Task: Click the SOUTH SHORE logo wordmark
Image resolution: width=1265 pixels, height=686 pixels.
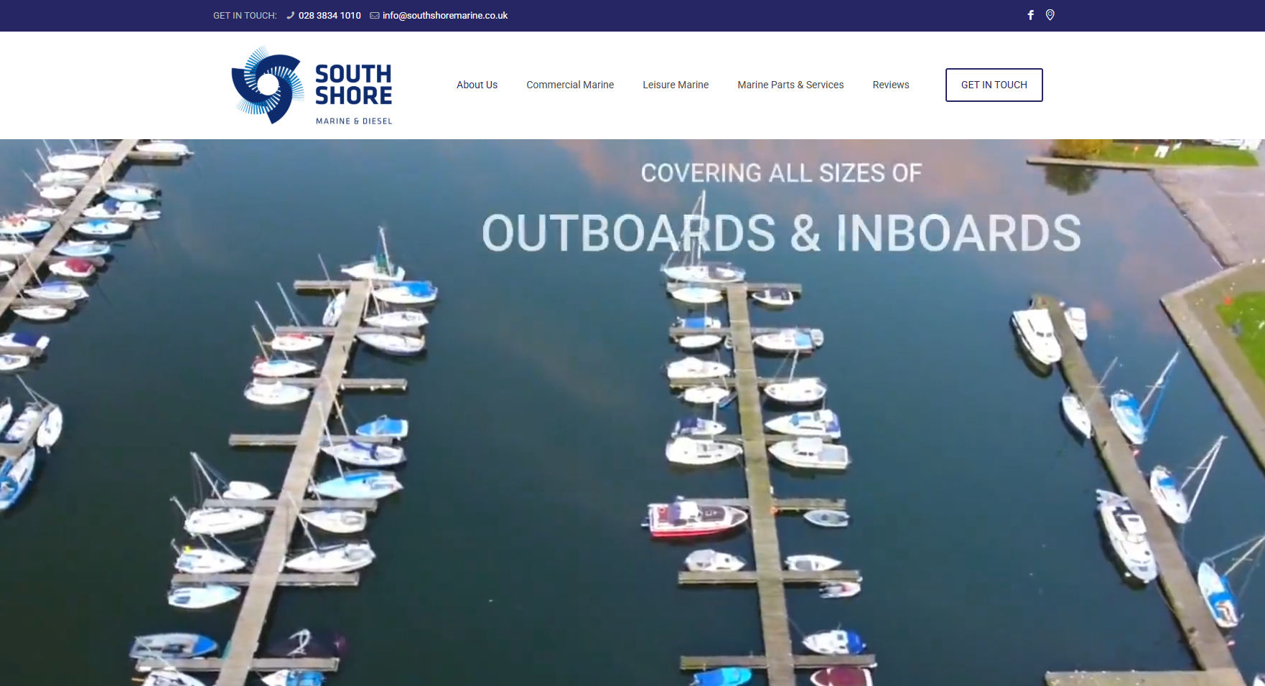Action: [353, 85]
